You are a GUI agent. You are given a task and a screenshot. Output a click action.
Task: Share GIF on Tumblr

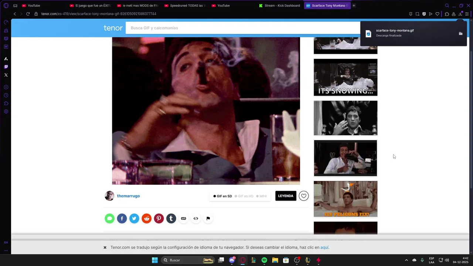tap(171, 218)
